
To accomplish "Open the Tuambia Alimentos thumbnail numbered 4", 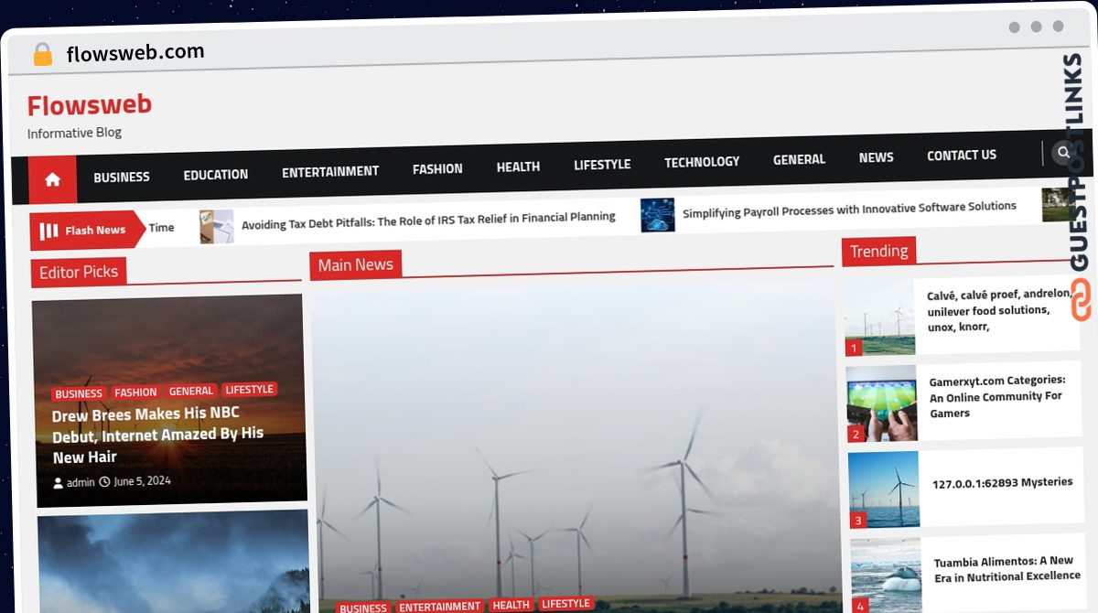I will click(887, 575).
